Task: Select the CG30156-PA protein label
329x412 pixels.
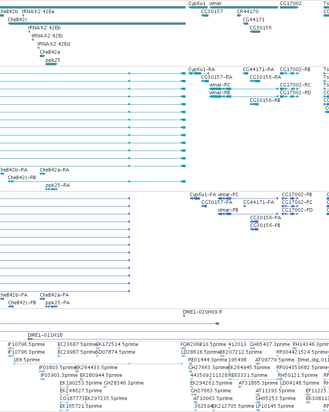Action: (266, 218)
